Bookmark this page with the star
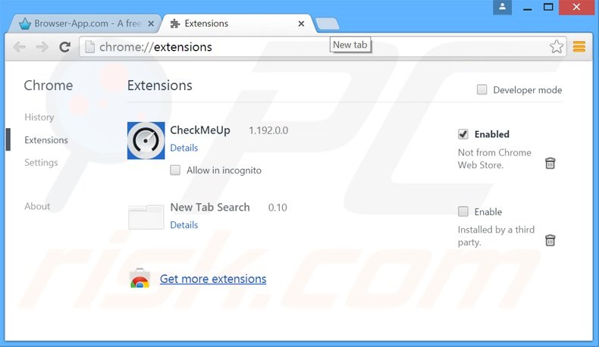The width and height of the screenshot is (599, 347). 557,46
